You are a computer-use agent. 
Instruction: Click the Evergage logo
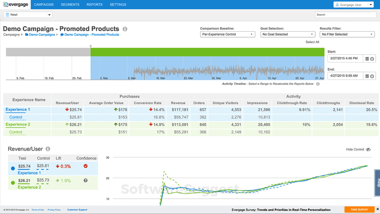tap(16, 4)
